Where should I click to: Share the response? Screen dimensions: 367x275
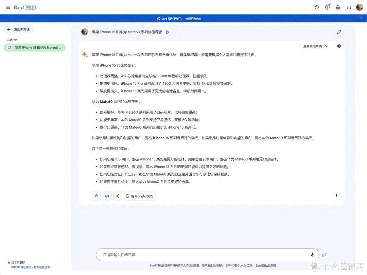pos(118,196)
